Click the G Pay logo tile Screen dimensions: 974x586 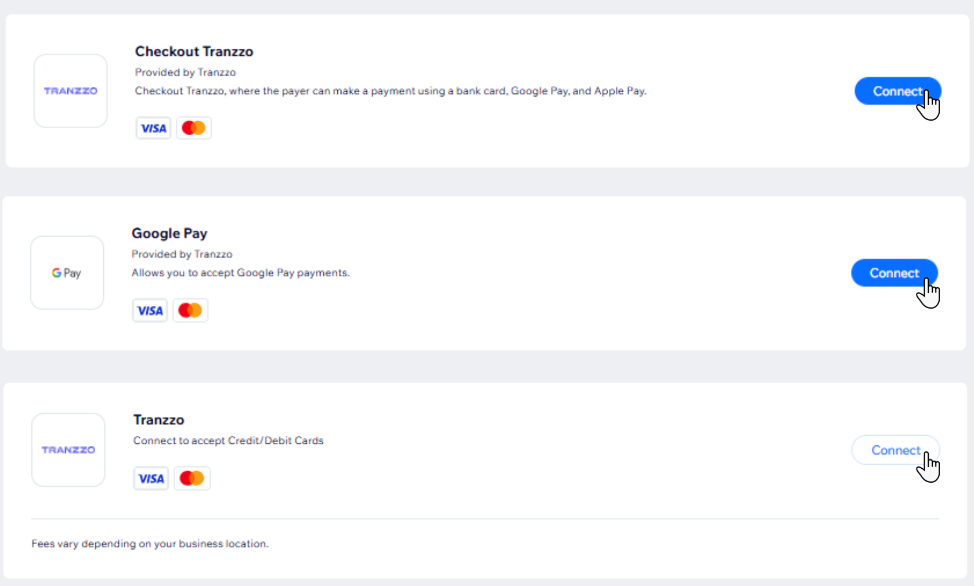[x=67, y=273]
